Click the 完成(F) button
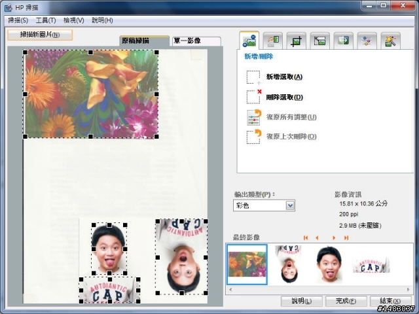Image resolution: width=419 pixels, height=314 pixels. [346, 301]
